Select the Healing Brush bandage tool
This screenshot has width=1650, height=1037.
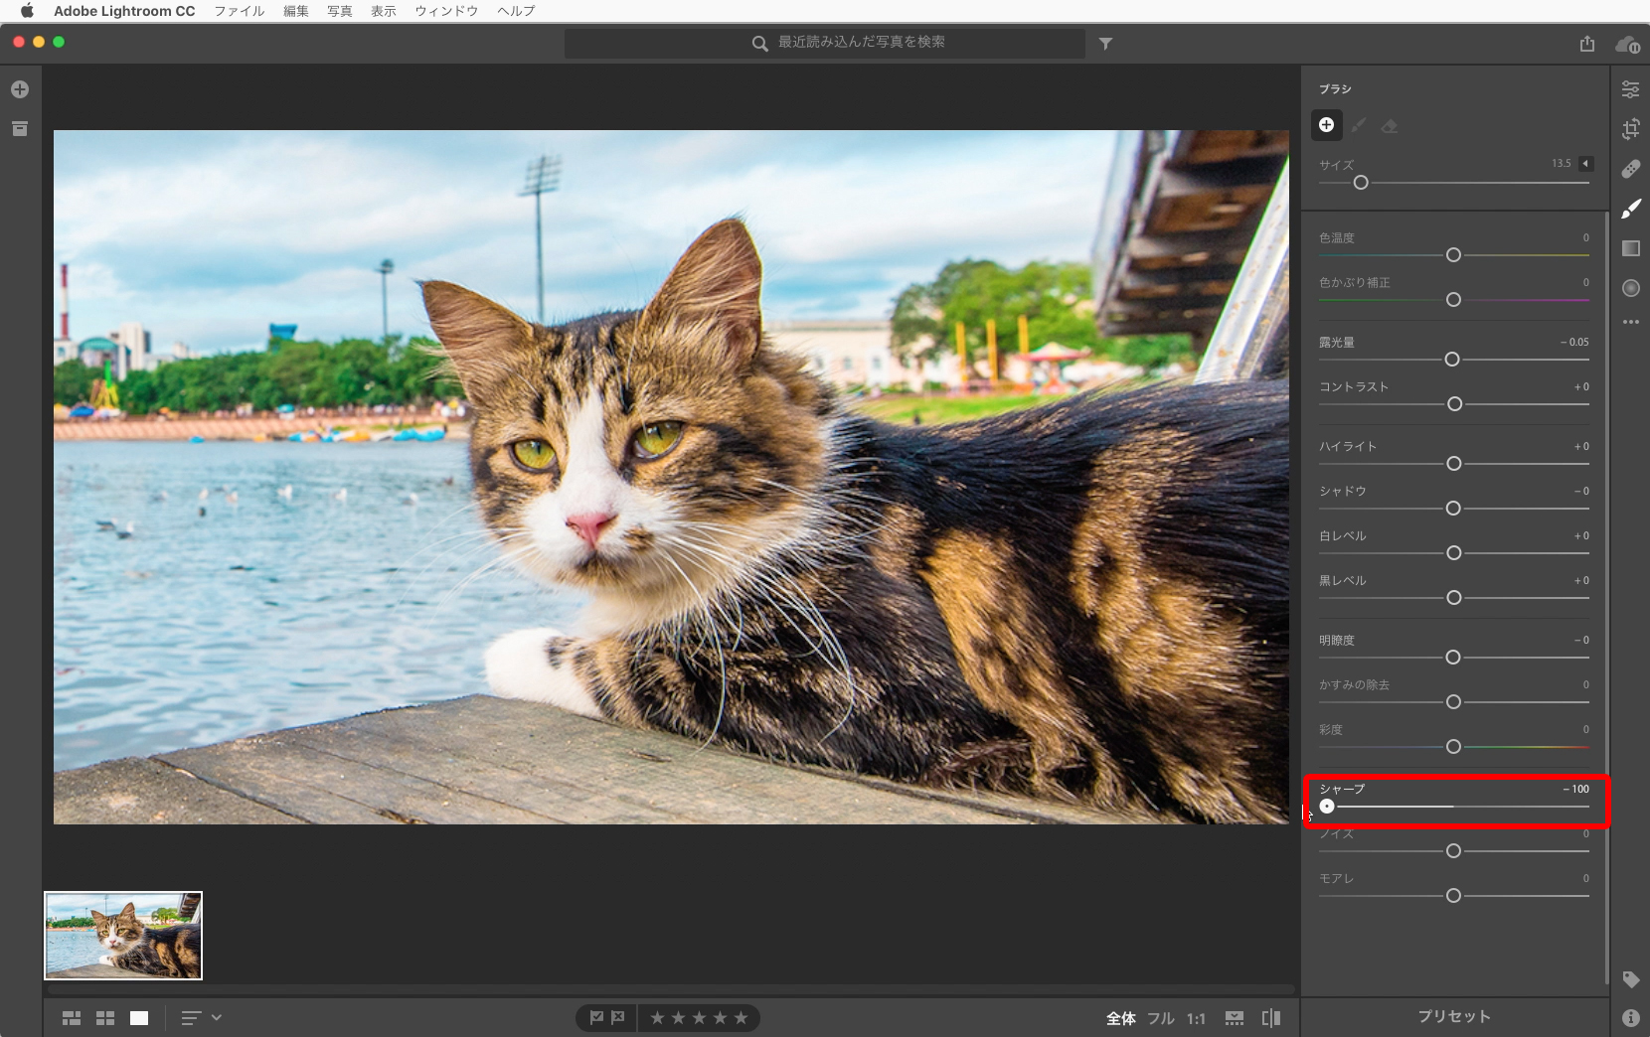pos(1630,169)
